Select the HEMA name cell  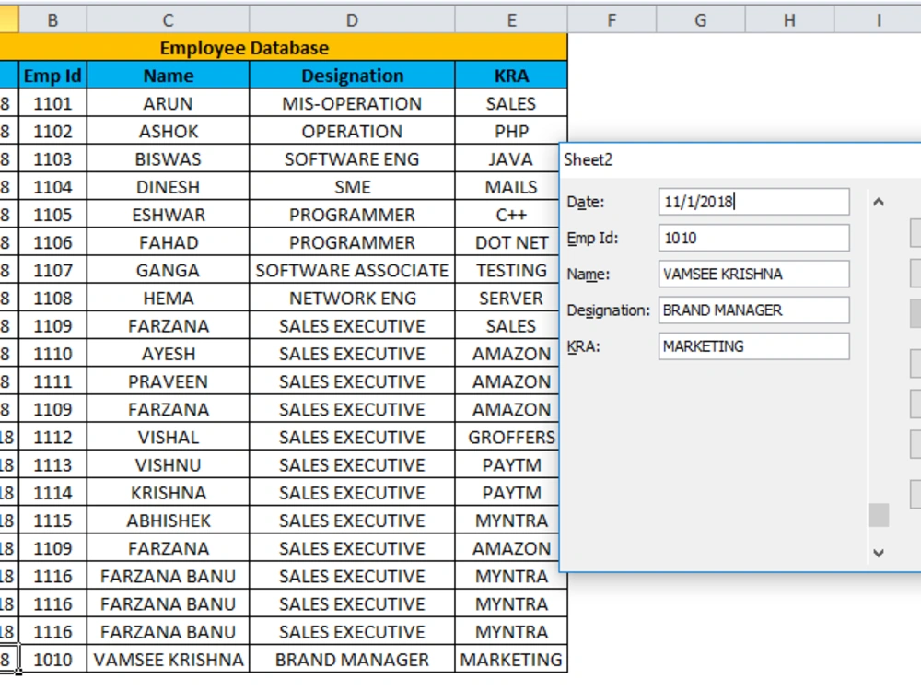(168, 298)
